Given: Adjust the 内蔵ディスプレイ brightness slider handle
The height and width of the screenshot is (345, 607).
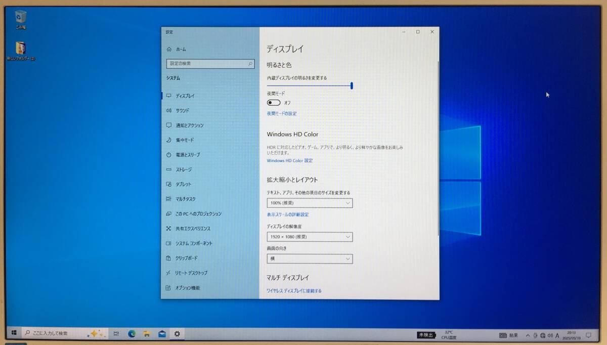Looking at the screenshot, I should pyautogui.click(x=352, y=85).
